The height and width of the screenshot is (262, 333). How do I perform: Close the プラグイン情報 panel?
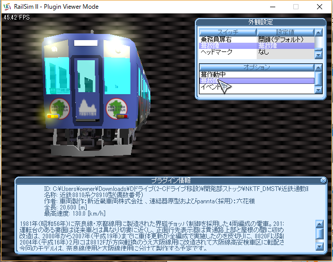pyautogui.click(x=323, y=180)
